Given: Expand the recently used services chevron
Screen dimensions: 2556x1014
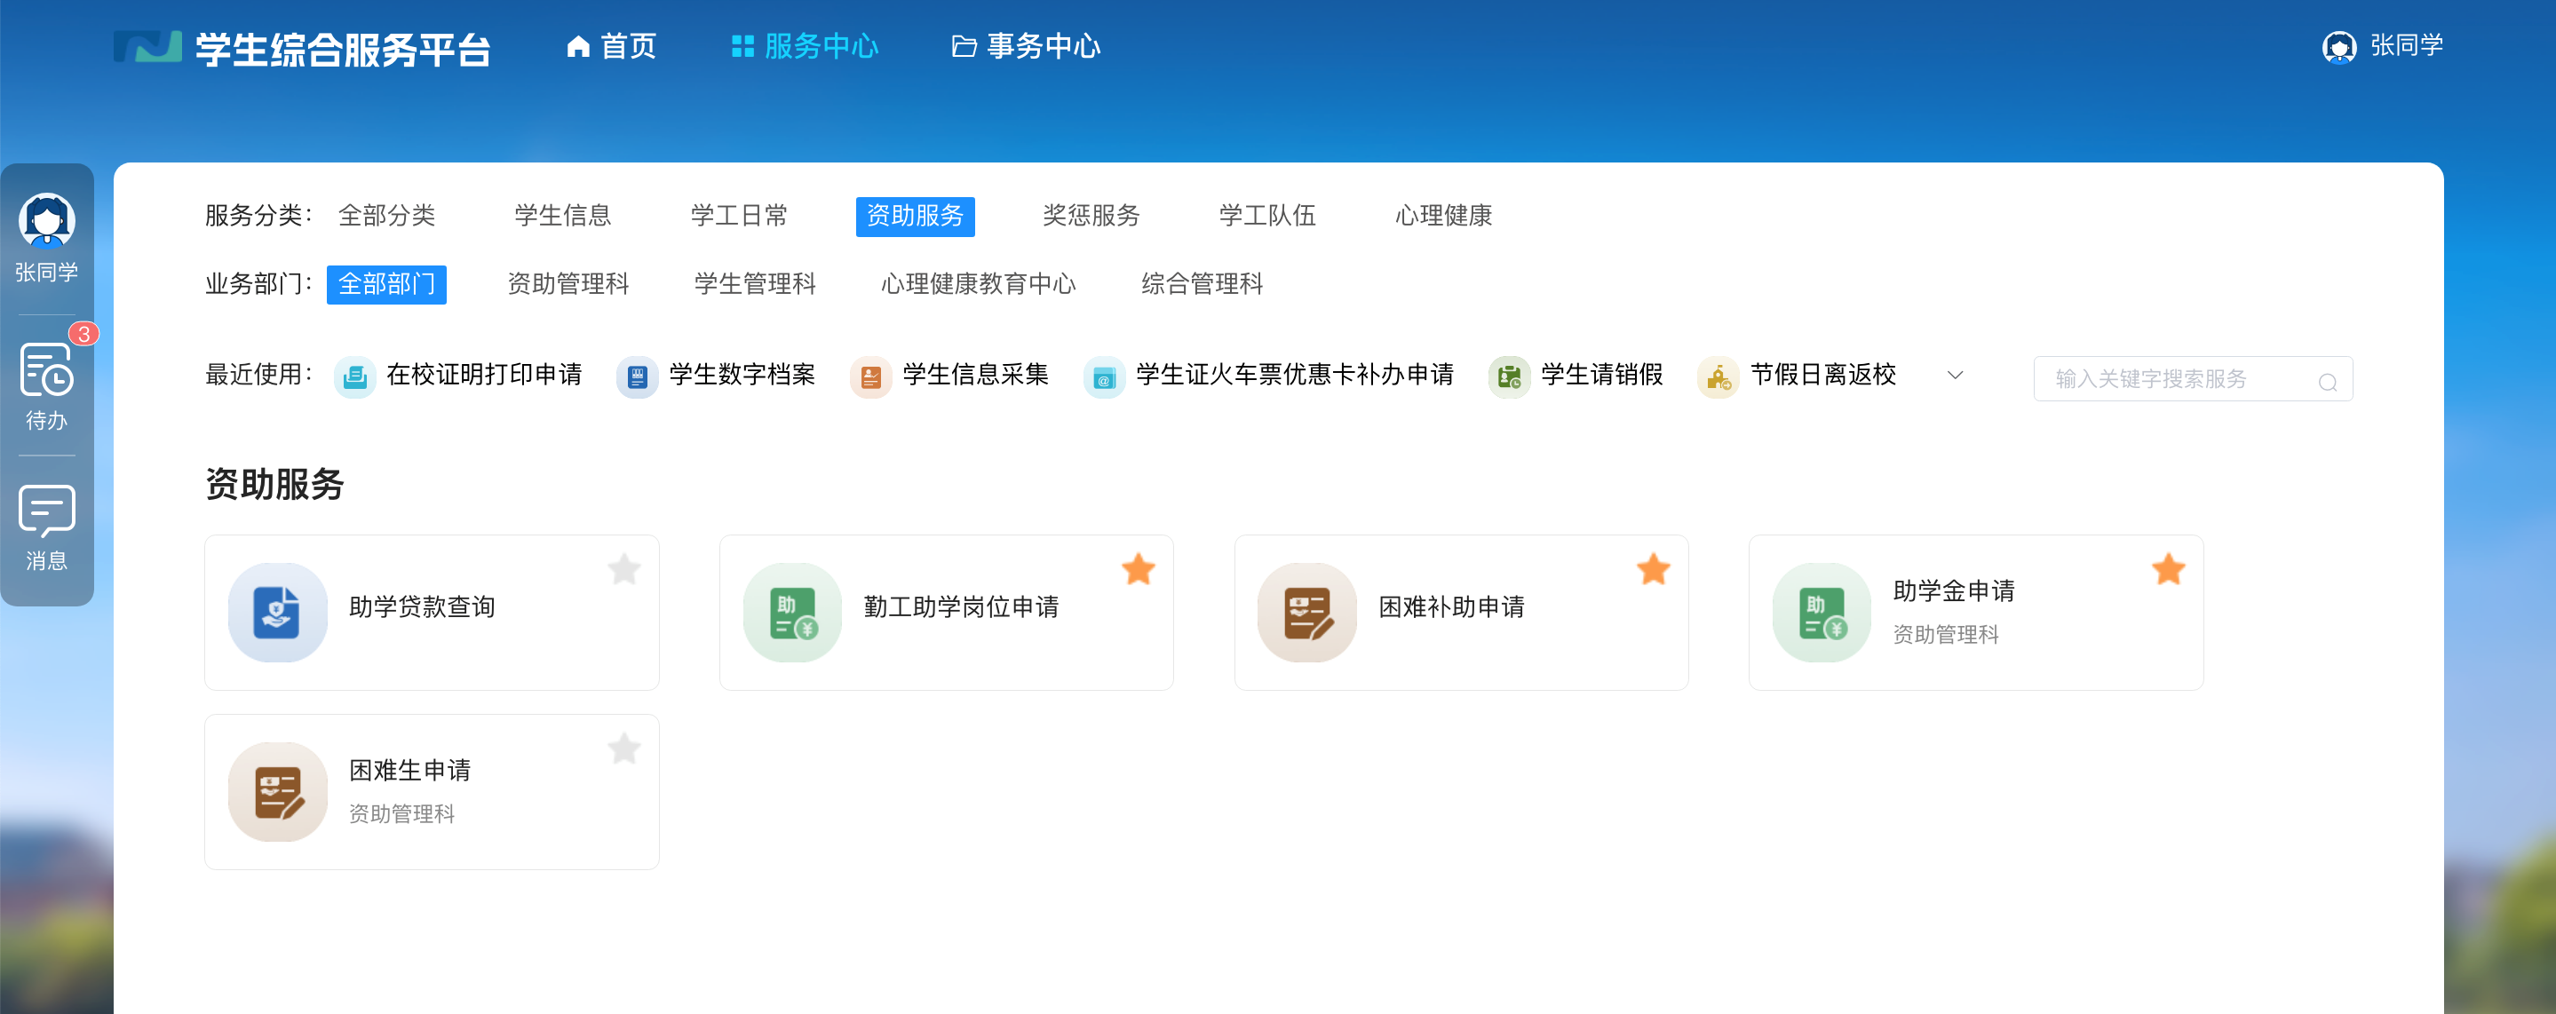Looking at the screenshot, I should tap(1955, 375).
